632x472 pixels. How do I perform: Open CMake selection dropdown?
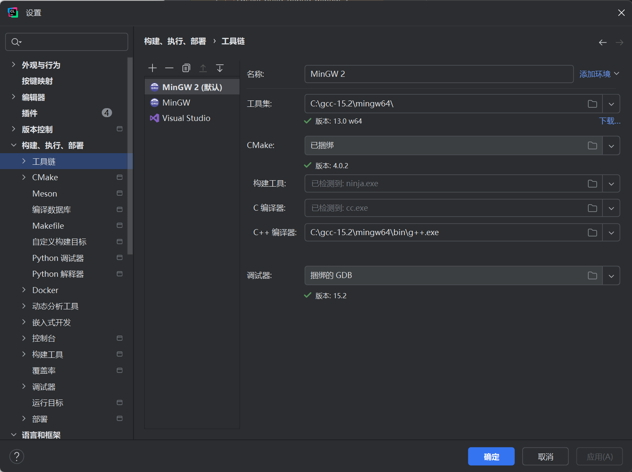point(611,146)
